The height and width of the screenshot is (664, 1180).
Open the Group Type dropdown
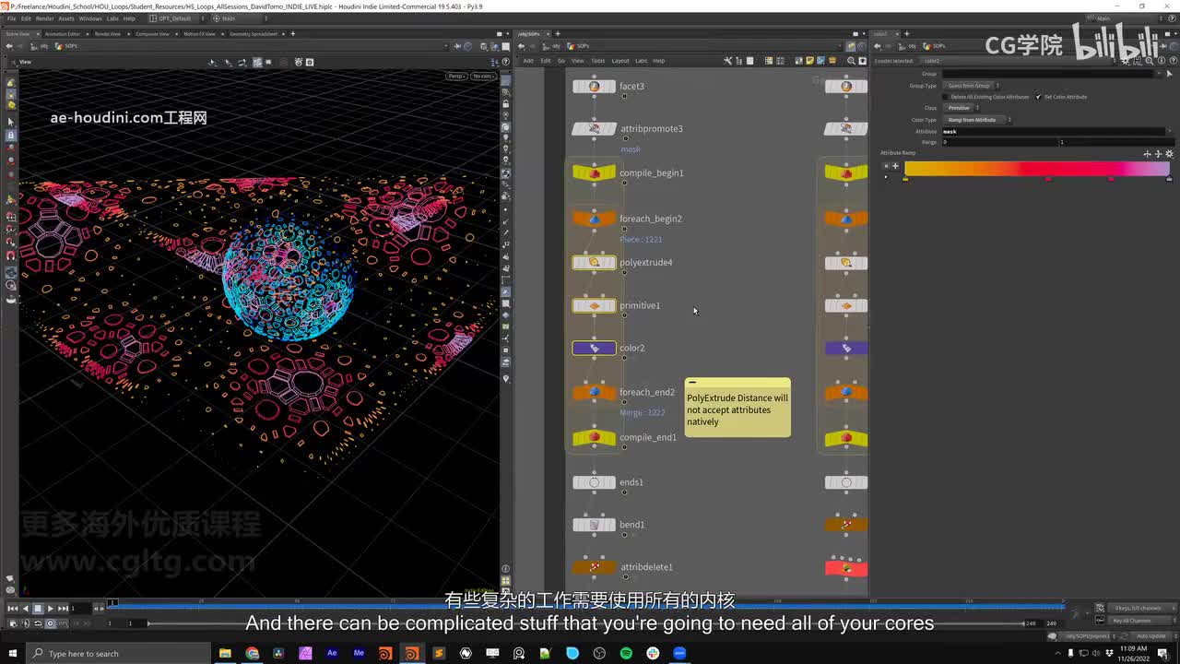pos(970,86)
